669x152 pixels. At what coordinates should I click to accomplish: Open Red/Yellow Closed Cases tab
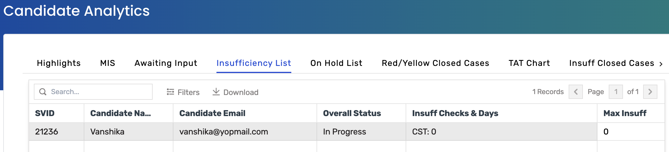(435, 63)
